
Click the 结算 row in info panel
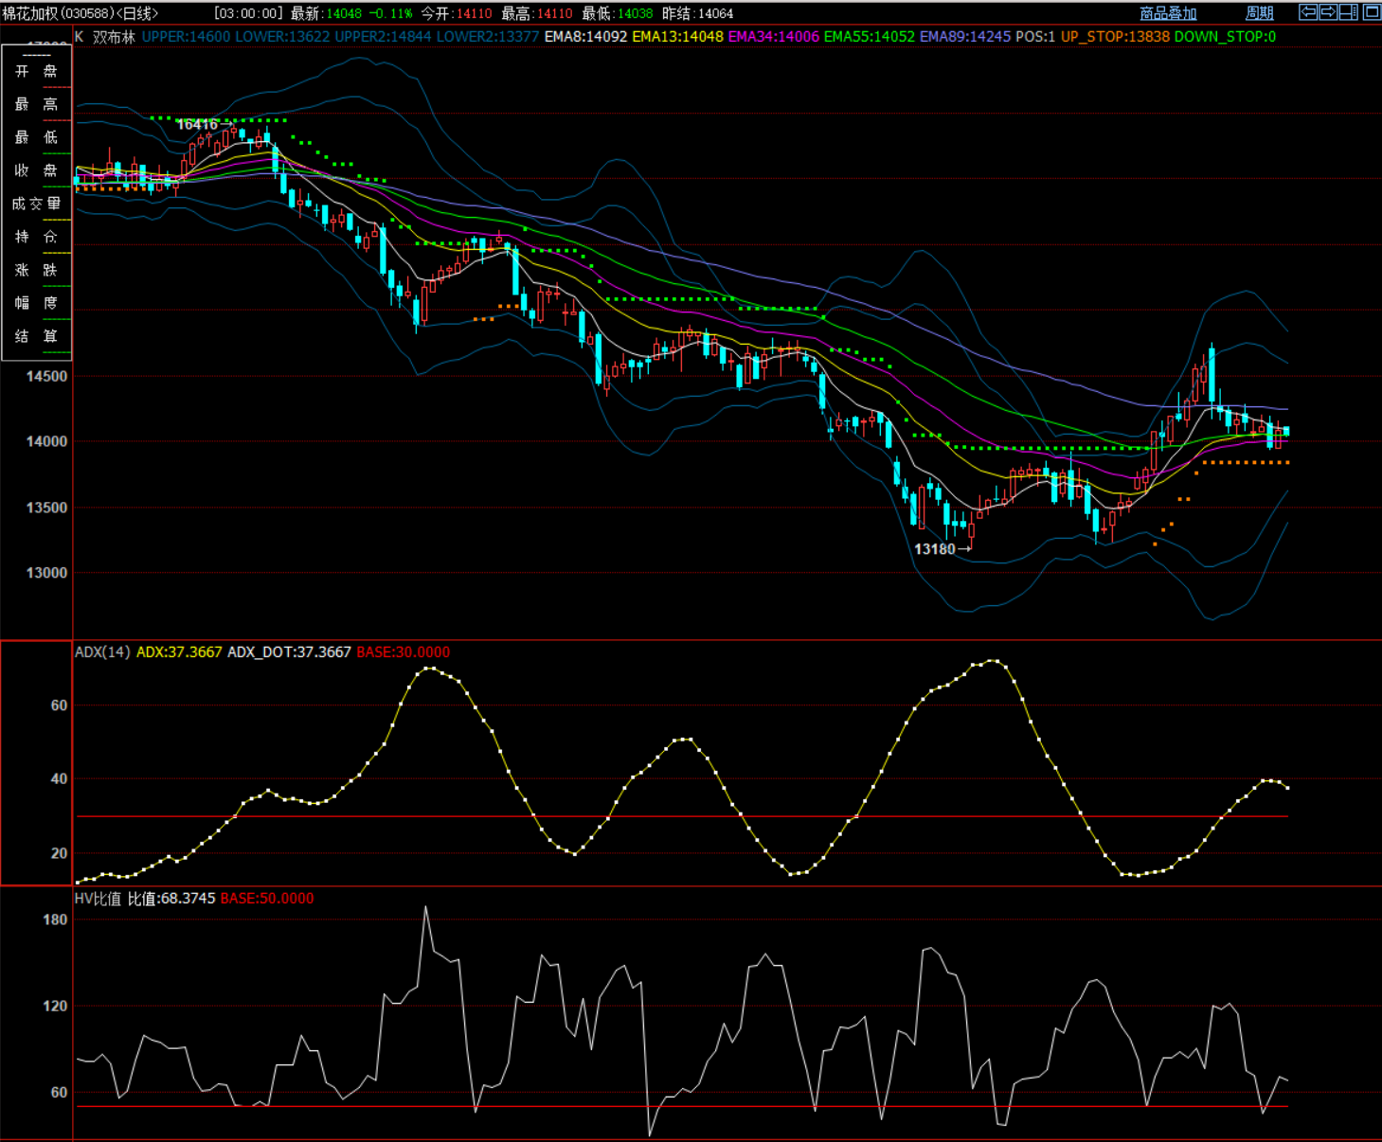pyautogui.click(x=36, y=336)
